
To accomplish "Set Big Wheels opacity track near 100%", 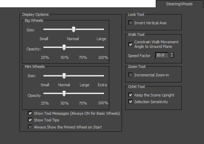I will [103, 47].
